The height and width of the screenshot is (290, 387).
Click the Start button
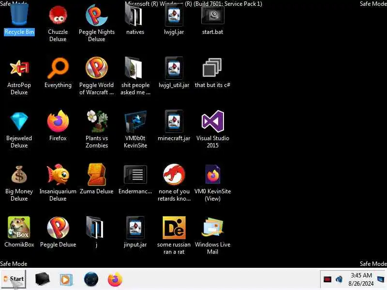[14, 279]
